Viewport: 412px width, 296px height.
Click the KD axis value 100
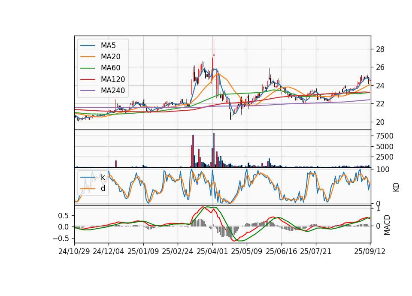click(x=383, y=170)
